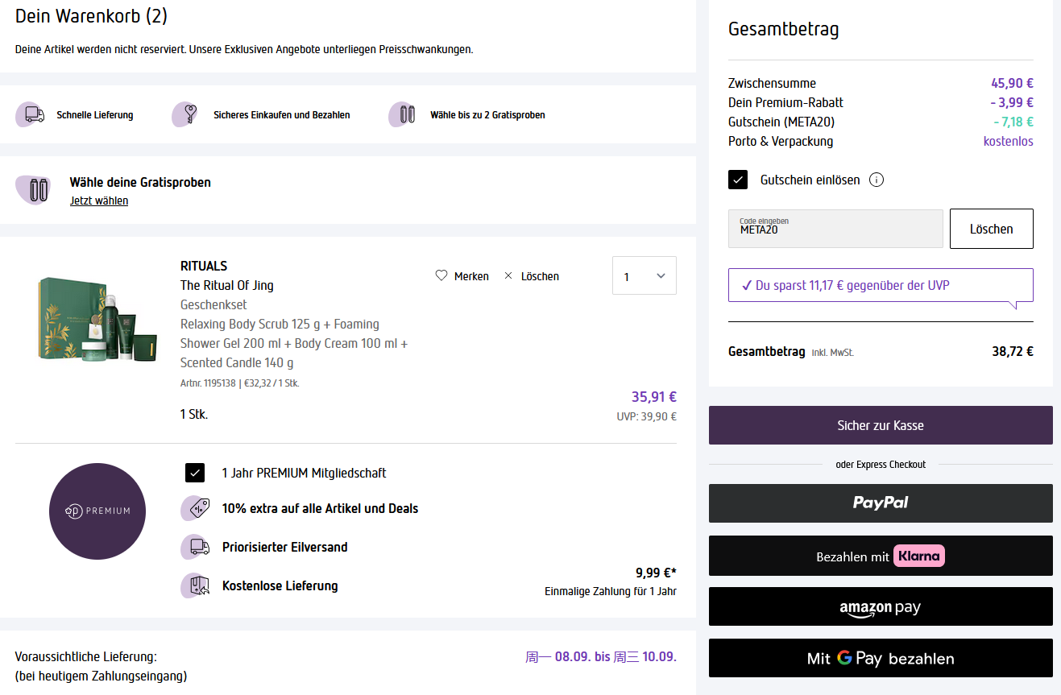Screen dimensions: 1061x695
Task: Click the X icon next to Löschen for Rituals item
Action: point(508,275)
